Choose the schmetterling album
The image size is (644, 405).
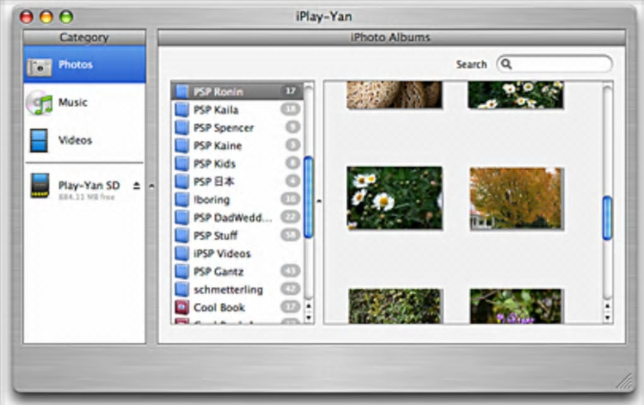coord(227,290)
